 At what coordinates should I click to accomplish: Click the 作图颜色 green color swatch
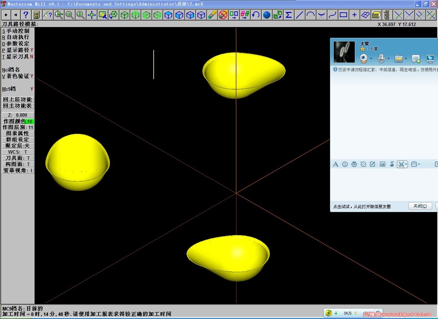pos(30,122)
